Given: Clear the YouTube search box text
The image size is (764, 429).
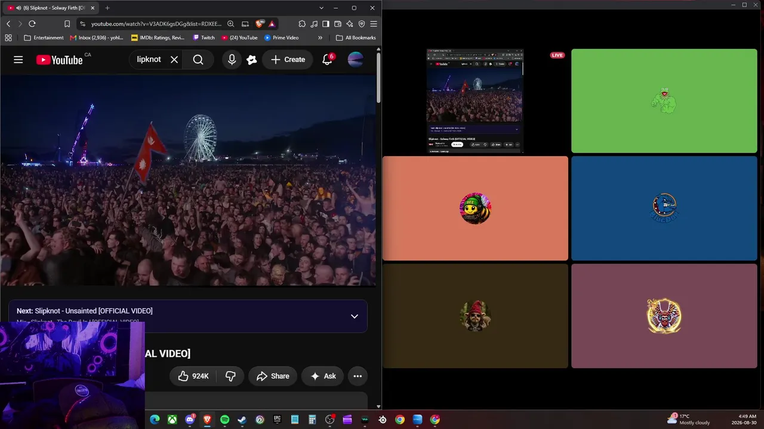Looking at the screenshot, I should tap(174, 60).
